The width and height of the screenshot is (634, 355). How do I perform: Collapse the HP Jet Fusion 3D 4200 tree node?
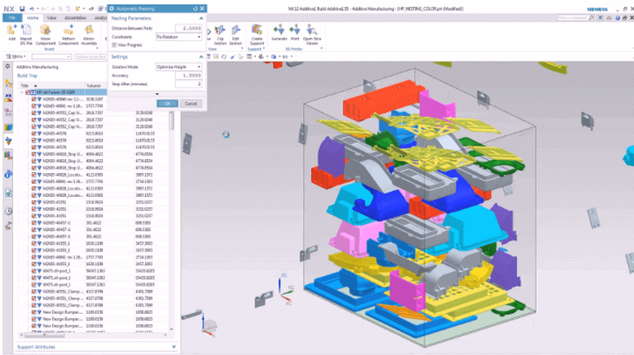click(22, 92)
